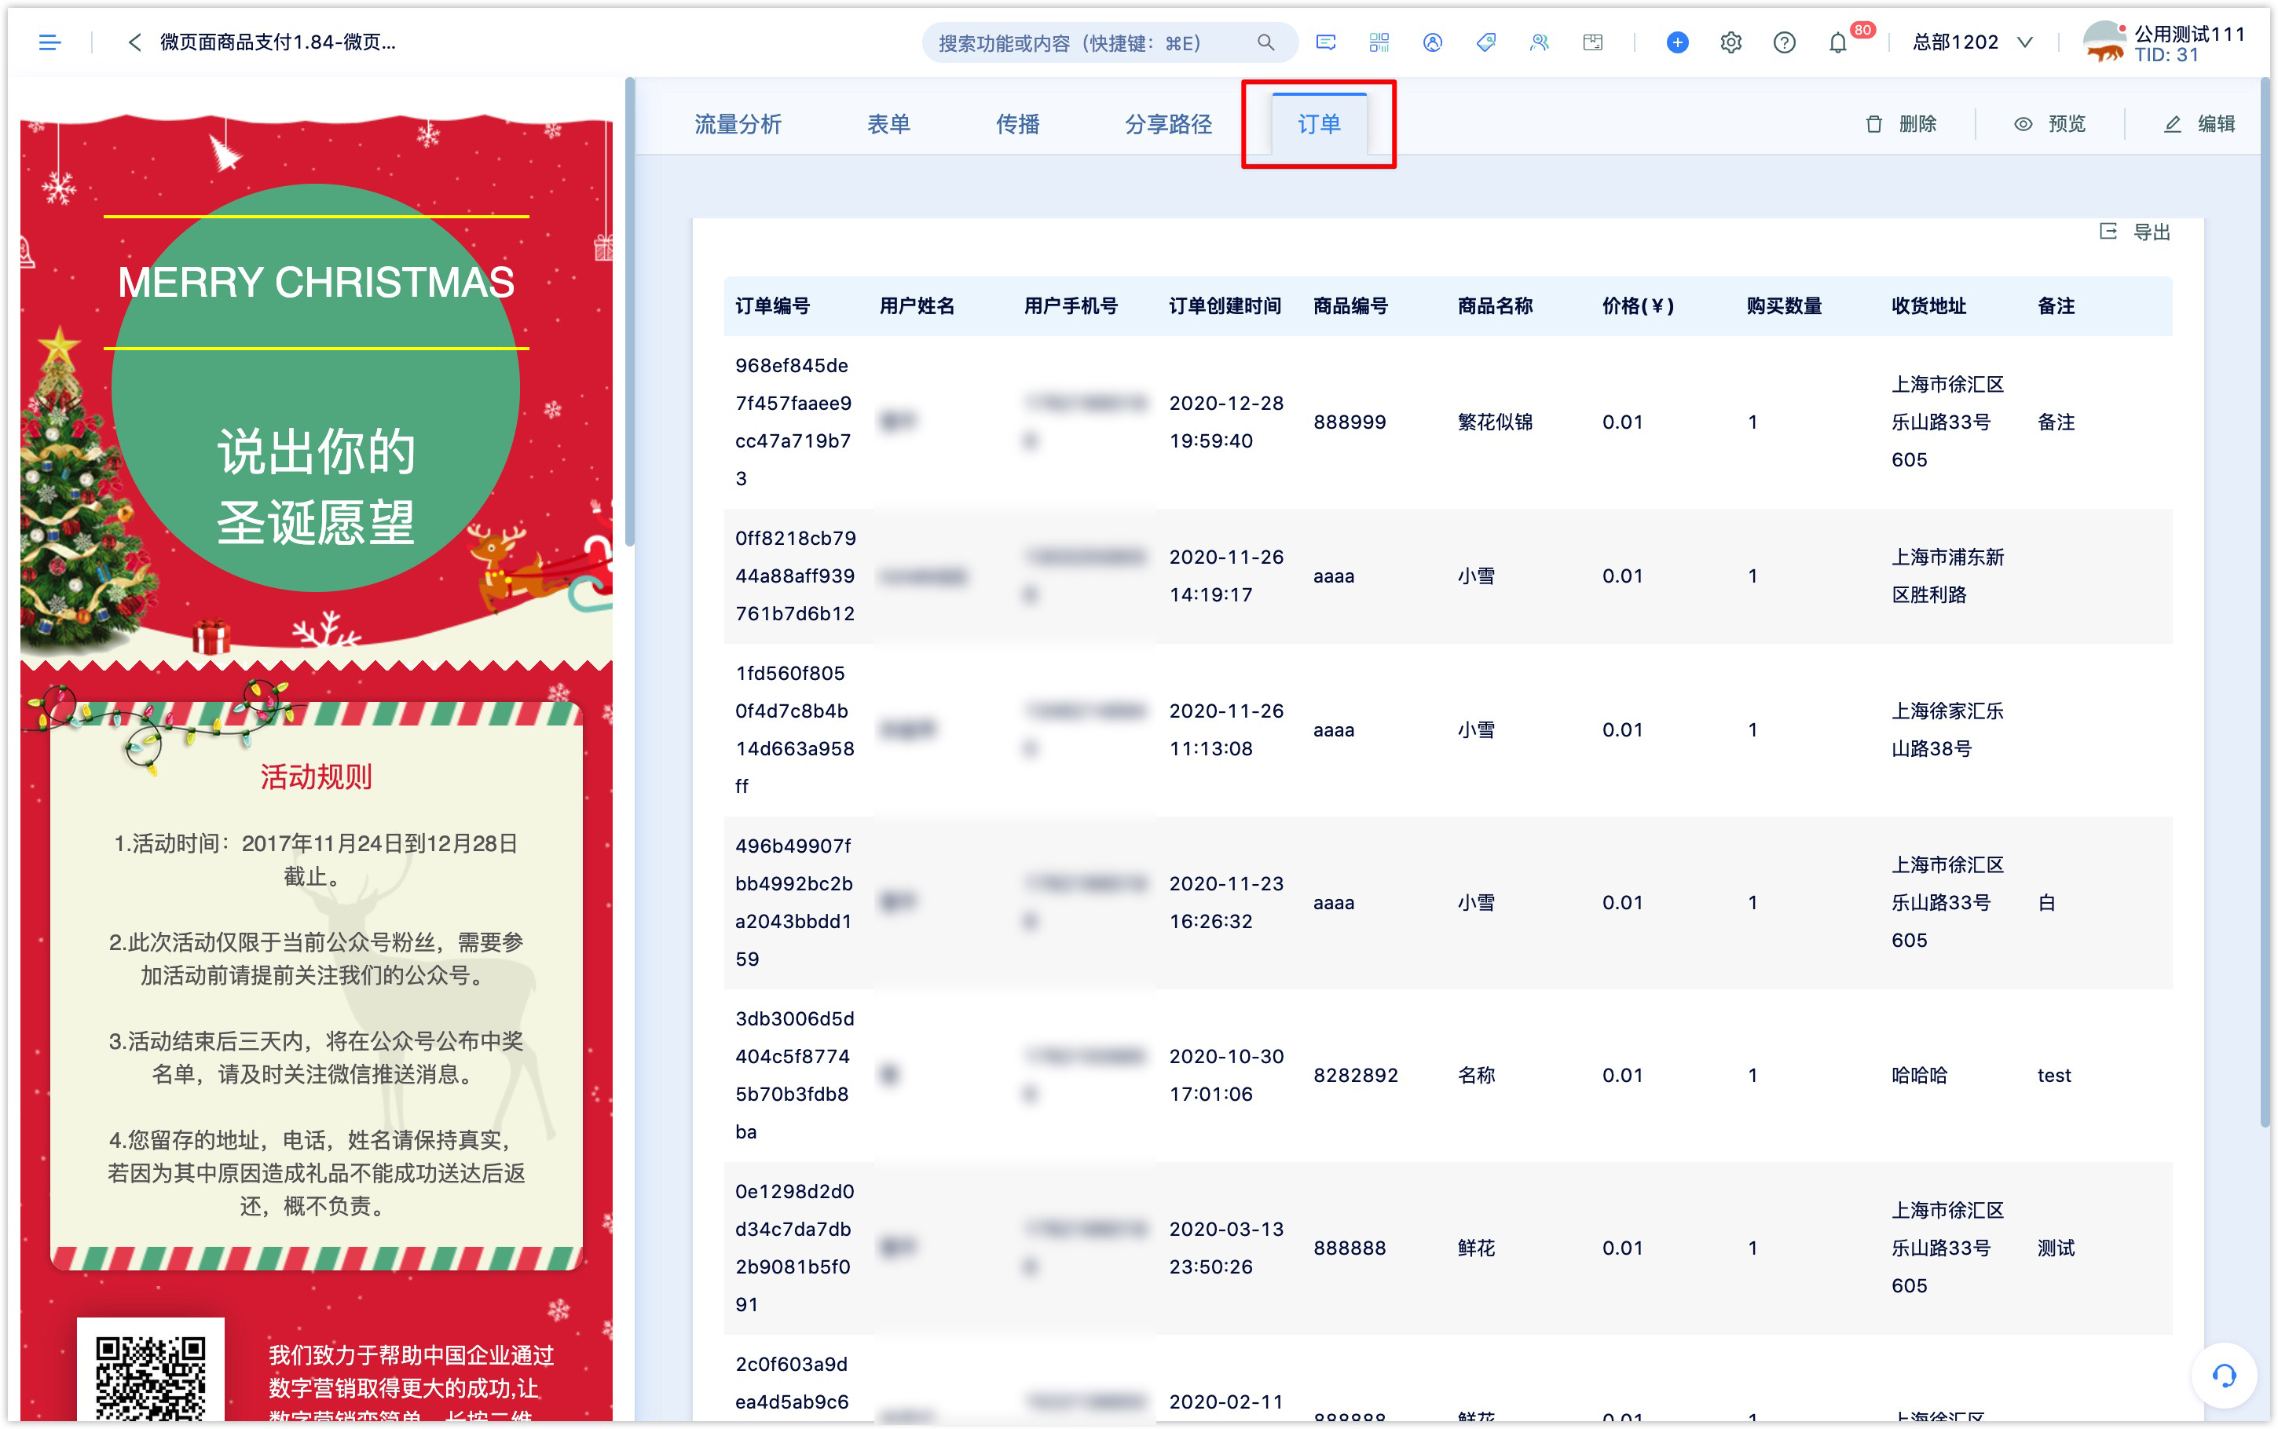Click the blue plus create button
Screen dimensions: 2278x1429
(x=1677, y=42)
